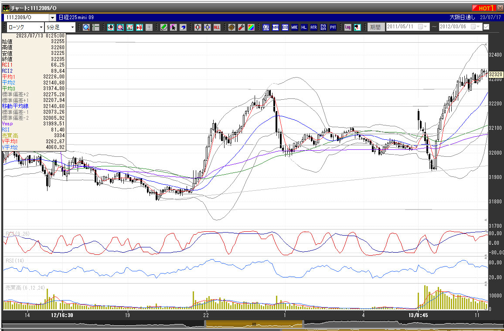
Task: Click the symbol field 111.2309/O
Action: [26, 18]
